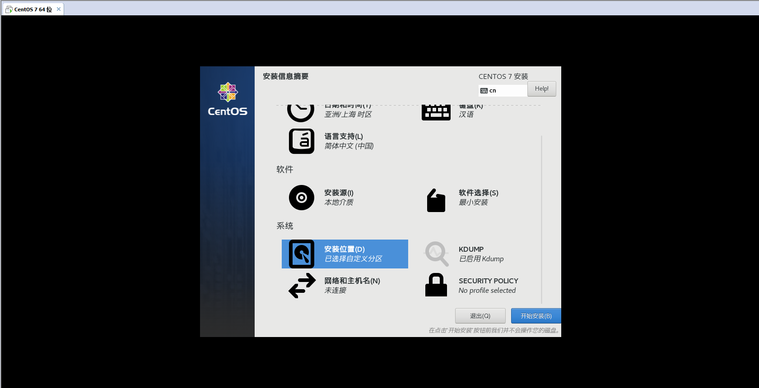The image size is (759, 388).
Task: Open KDUMP settings label
Action: [x=471, y=249]
